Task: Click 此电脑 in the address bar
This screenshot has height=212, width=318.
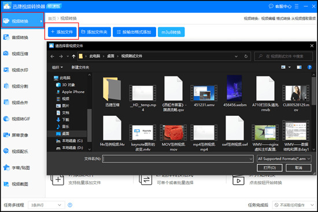Action: (95, 56)
